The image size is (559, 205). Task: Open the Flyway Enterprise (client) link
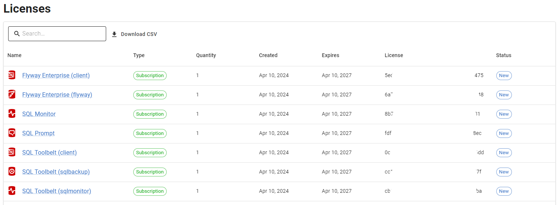[x=56, y=75]
